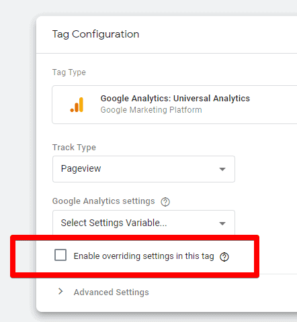Viewport: 297px width, 322px height.
Task: Click the Track Type label
Action: point(74,148)
